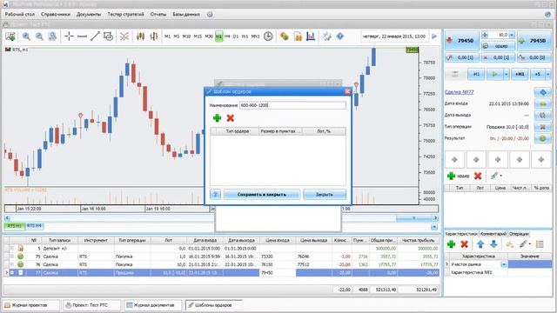Image resolution: width=557 pixels, height=313 pixels.
Task: Open dropdown arrow beside play button
Action: [507, 74]
